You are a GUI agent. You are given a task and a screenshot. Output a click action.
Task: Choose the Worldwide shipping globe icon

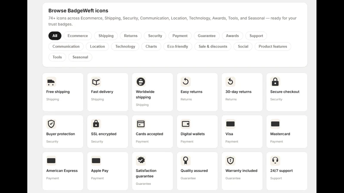[x=141, y=82]
